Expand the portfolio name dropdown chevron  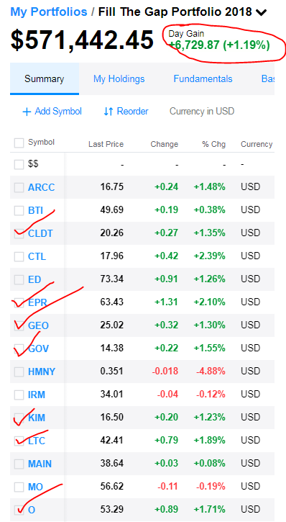click(x=262, y=13)
